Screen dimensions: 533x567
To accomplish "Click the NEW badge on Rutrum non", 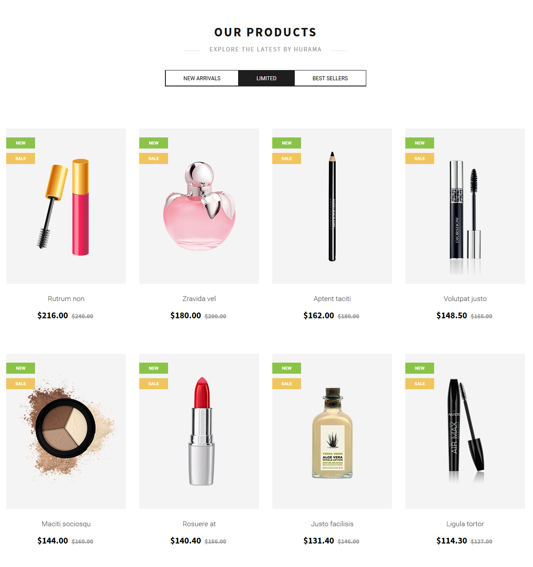I will pos(20,143).
